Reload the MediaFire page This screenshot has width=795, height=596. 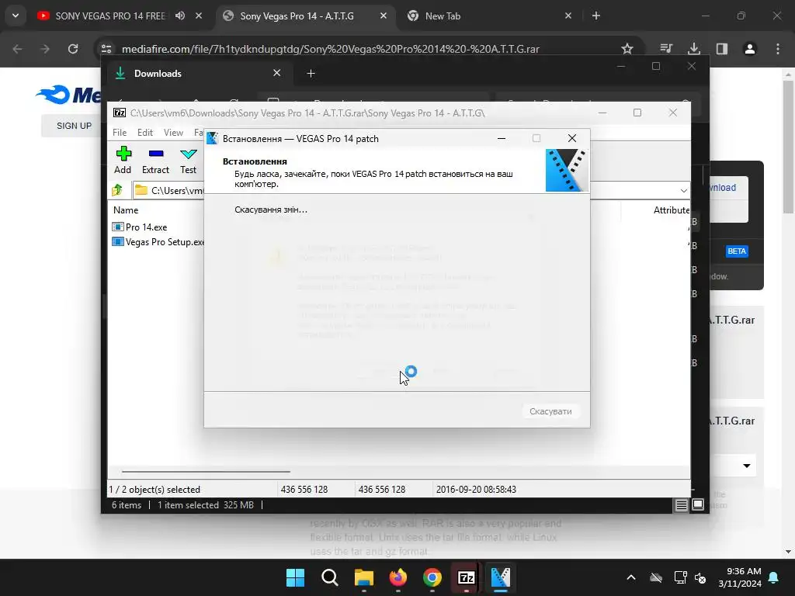[73, 49]
